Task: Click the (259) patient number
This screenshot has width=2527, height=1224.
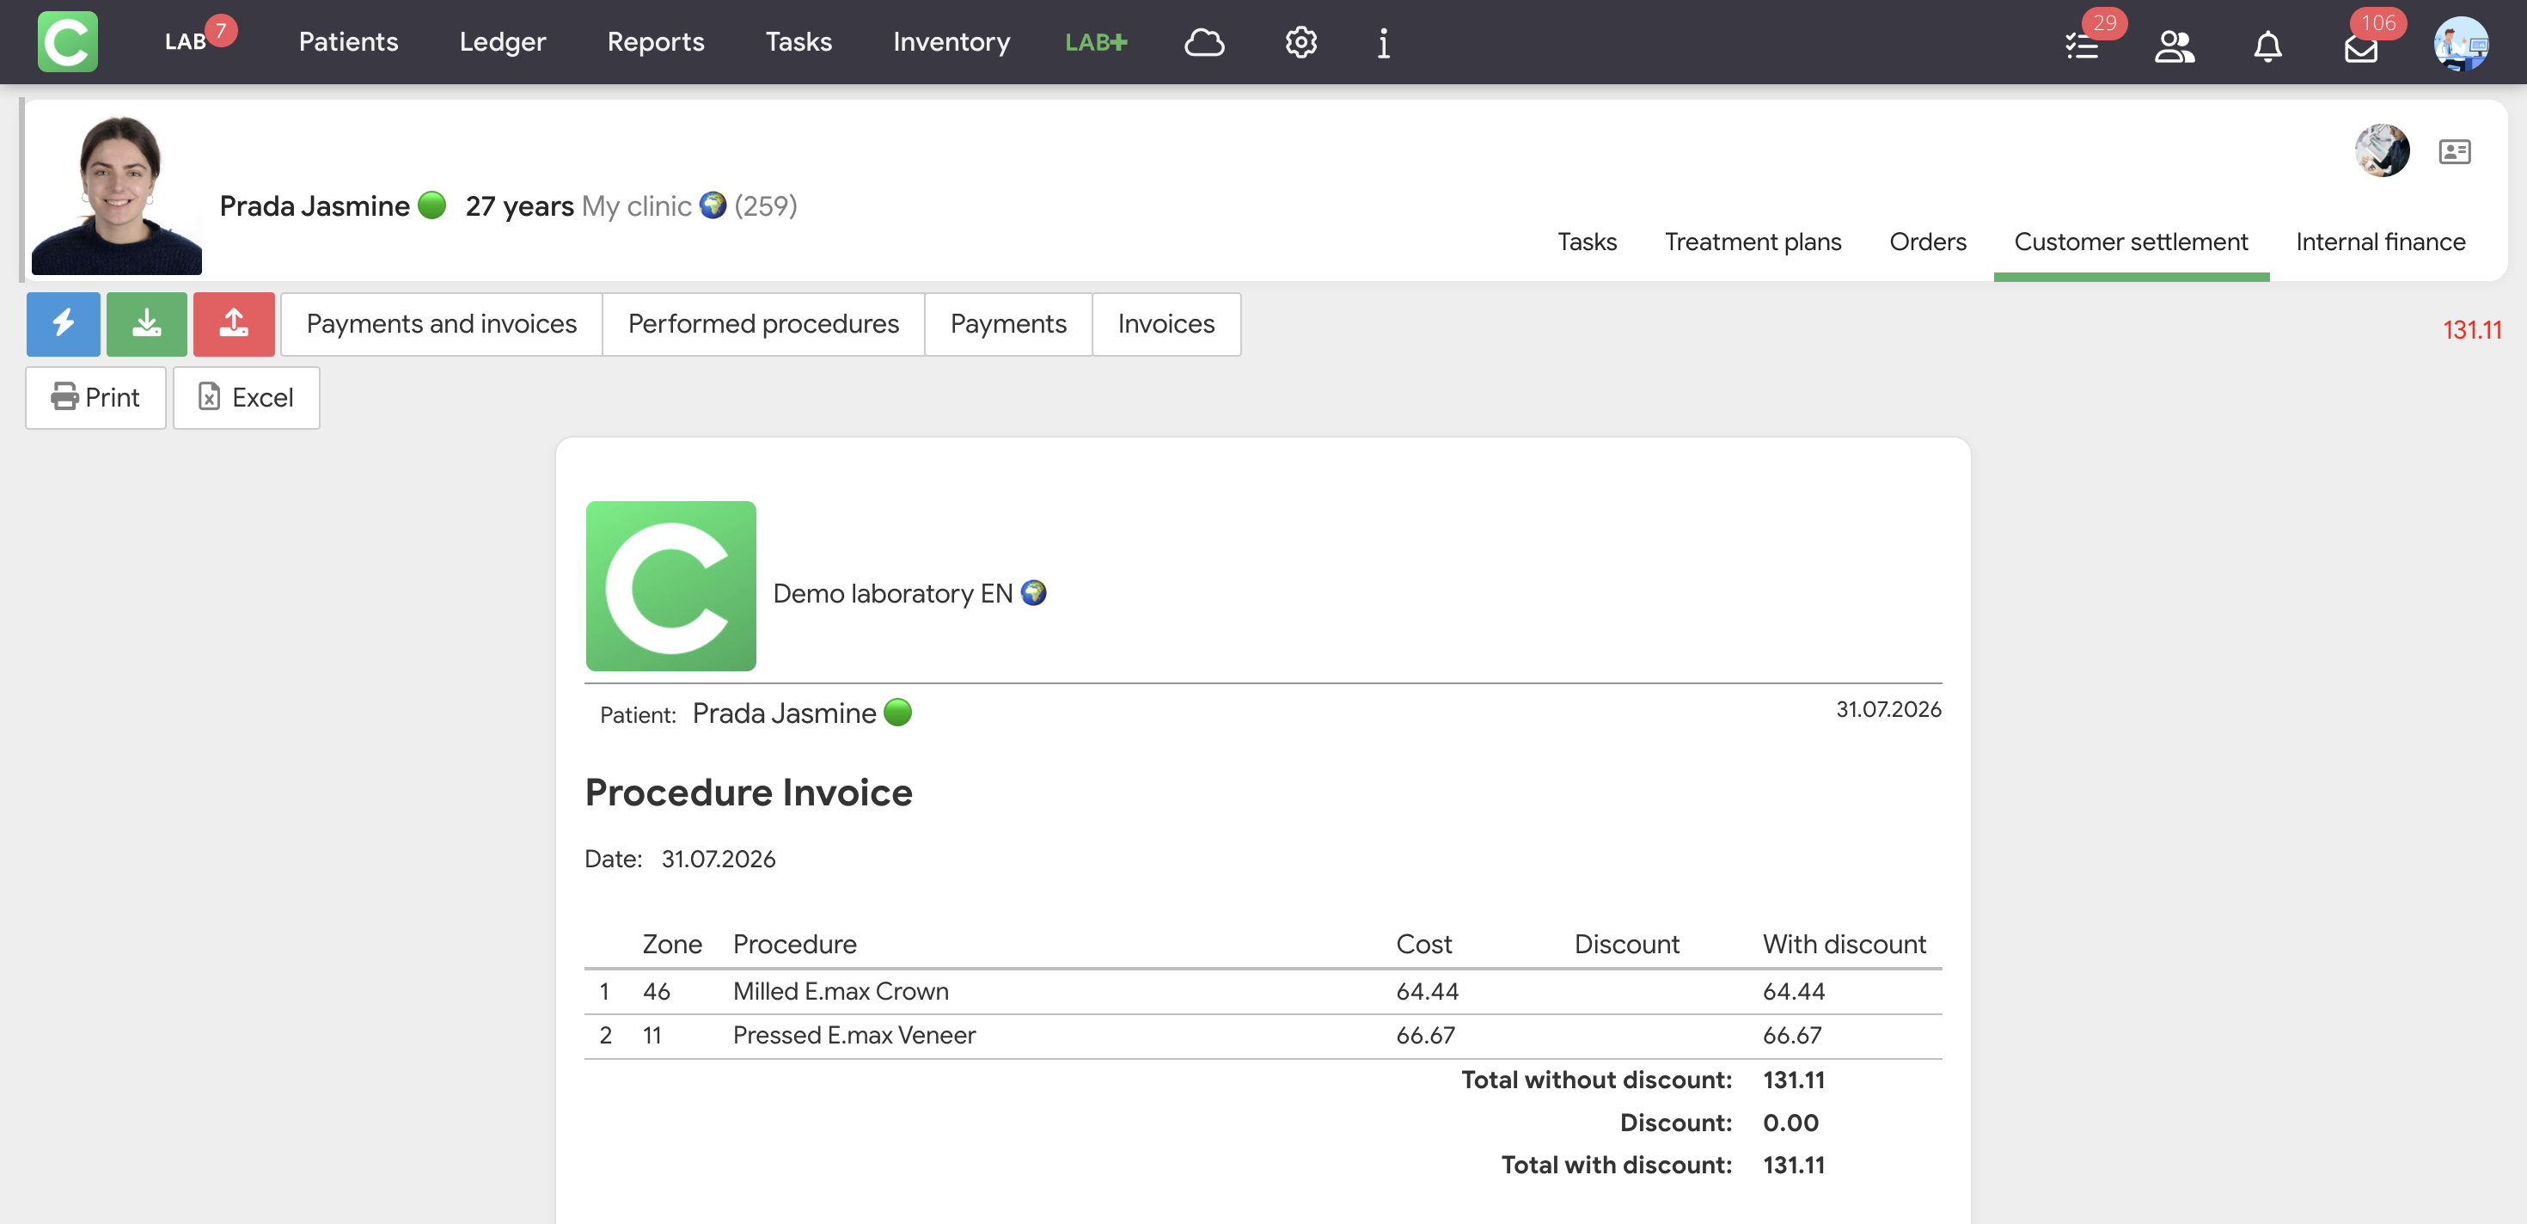Action: [765, 206]
